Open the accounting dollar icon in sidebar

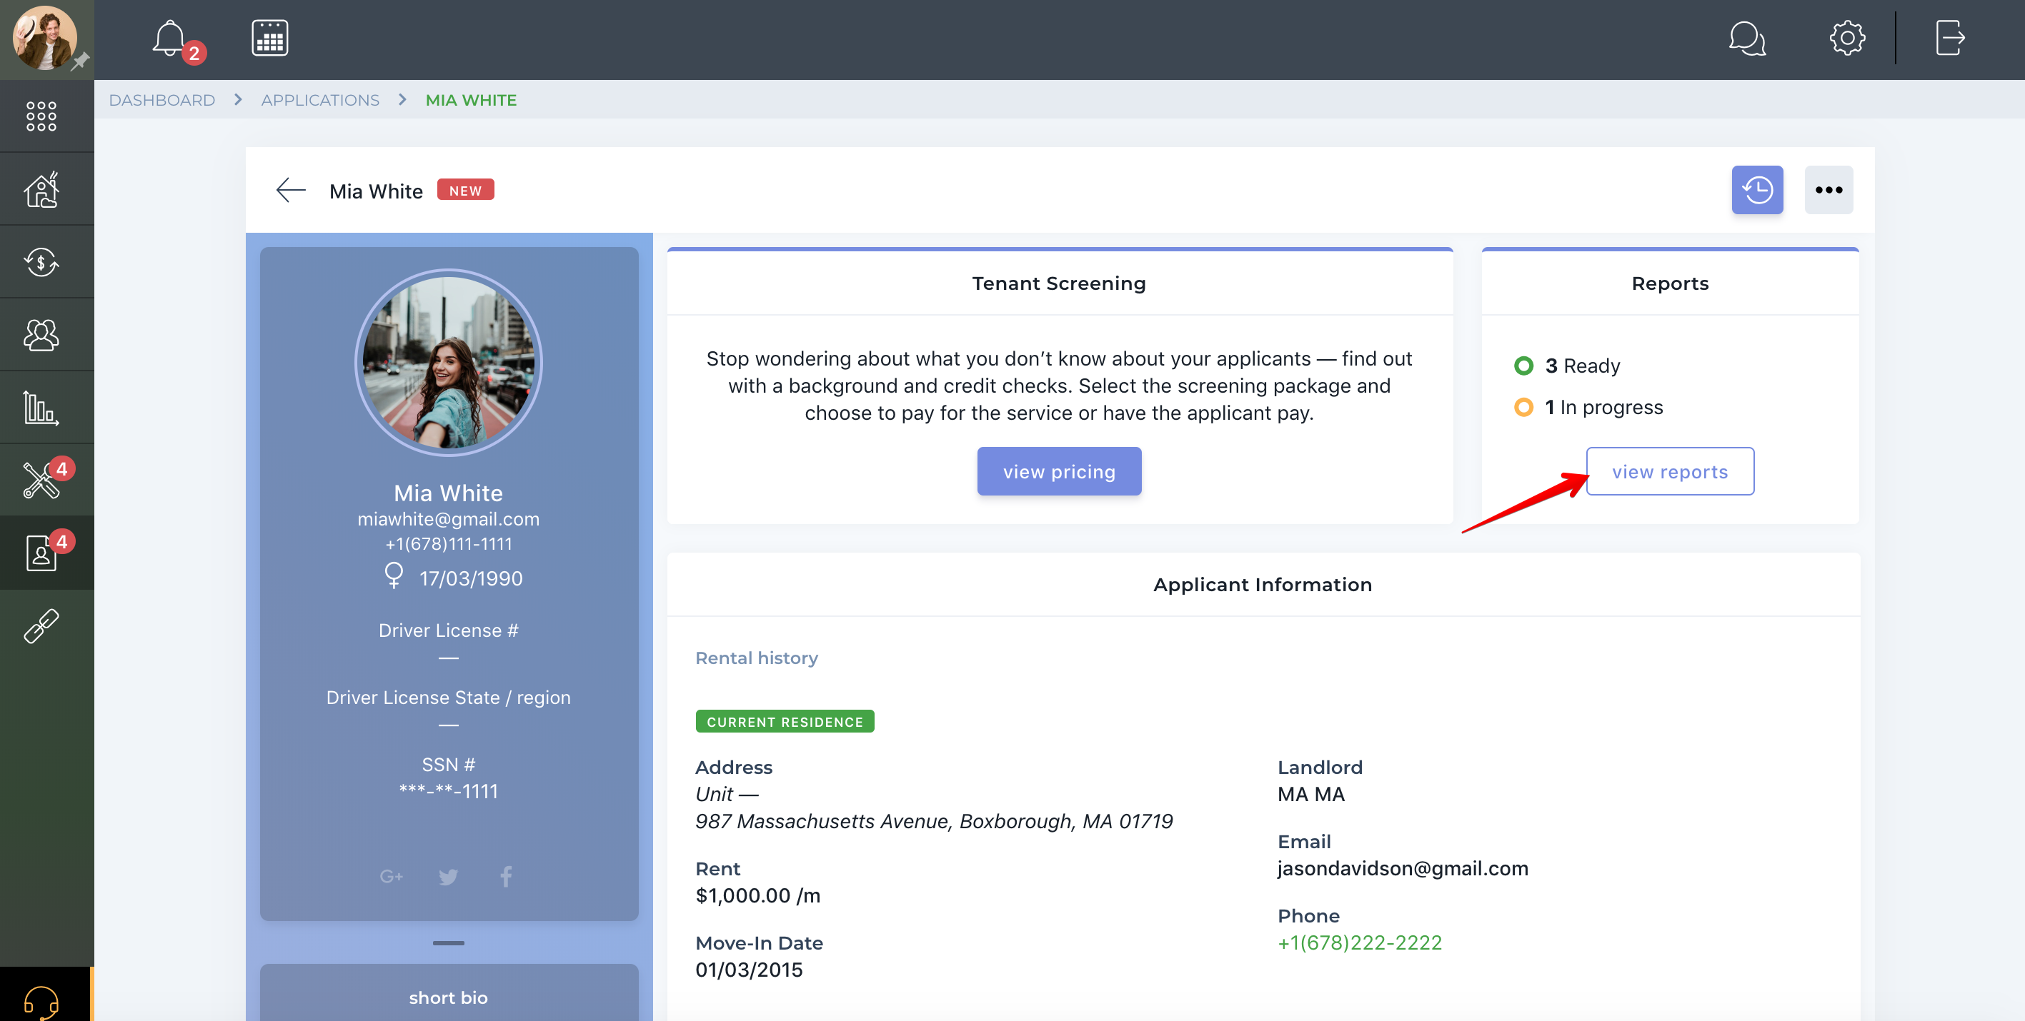(x=41, y=261)
